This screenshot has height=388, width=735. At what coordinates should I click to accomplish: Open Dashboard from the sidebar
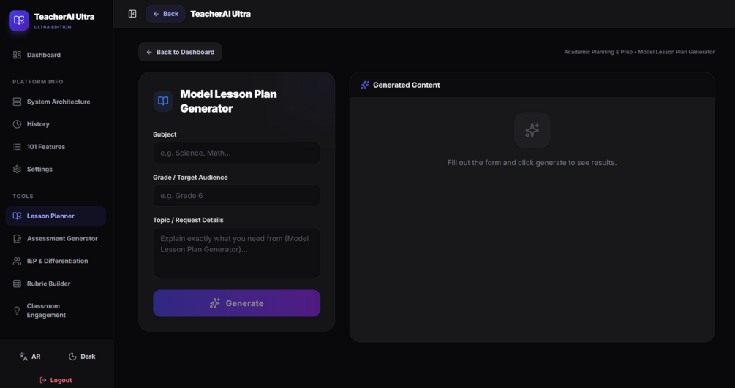point(56,55)
